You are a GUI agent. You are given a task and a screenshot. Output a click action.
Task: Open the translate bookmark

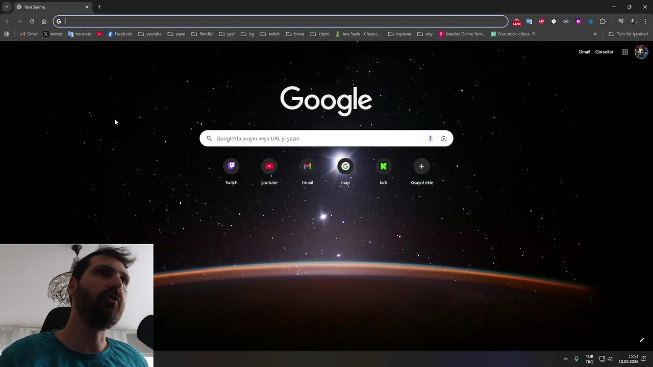pyautogui.click(x=80, y=34)
